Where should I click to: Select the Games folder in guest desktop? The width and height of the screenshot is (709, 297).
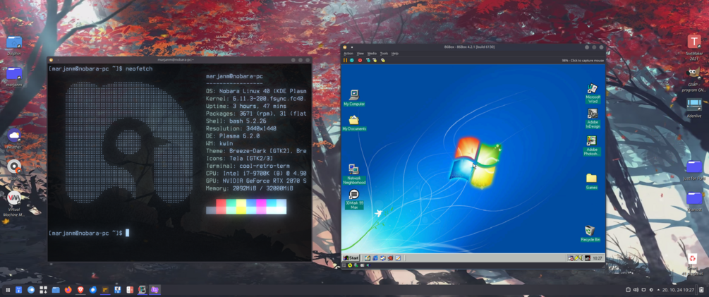click(591, 181)
